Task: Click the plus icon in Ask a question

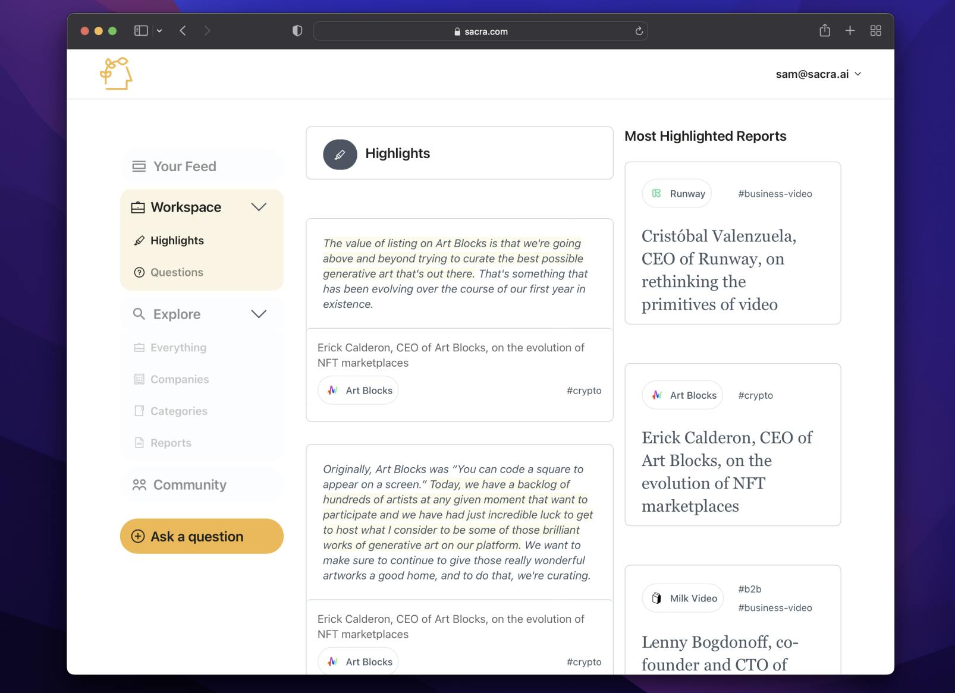Action: click(x=138, y=536)
